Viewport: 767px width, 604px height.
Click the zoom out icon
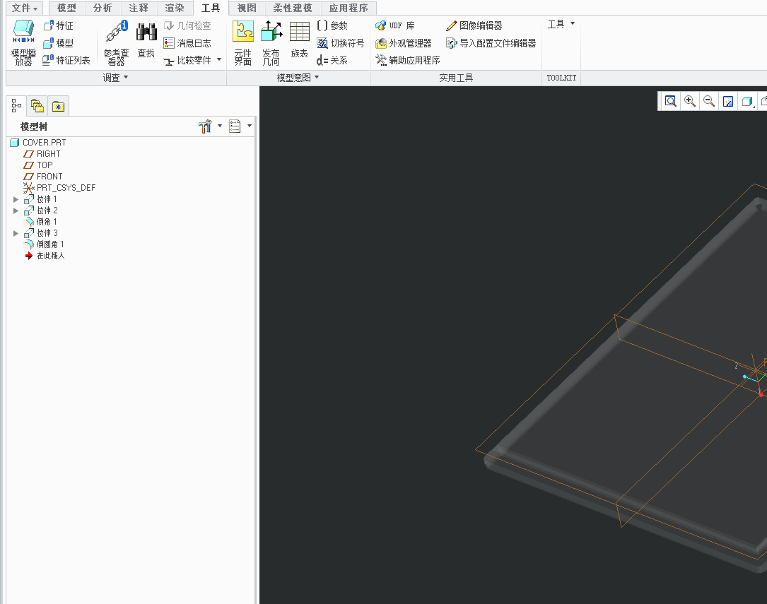(x=709, y=101)
